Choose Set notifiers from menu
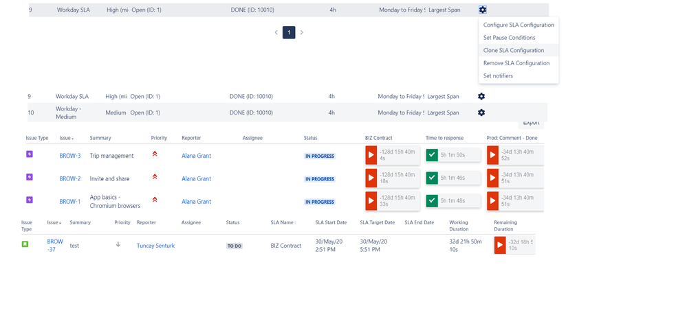687x317 pixels. (519, 75)
